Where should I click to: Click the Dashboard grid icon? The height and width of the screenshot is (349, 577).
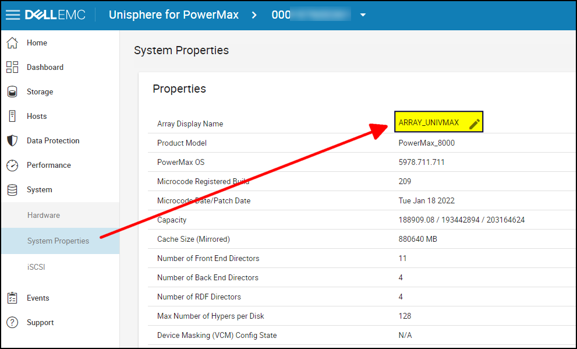(x=12, y=67)
